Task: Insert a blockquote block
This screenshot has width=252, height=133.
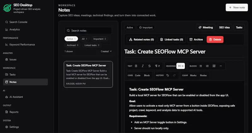Action: tap(214, 66)
